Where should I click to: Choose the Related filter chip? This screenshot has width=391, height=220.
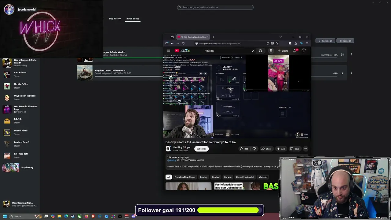216,177
